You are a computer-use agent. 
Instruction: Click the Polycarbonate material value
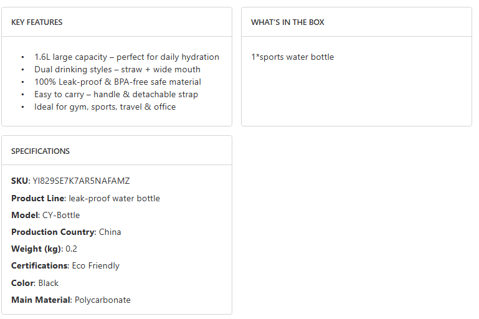(x=103, y=300)
